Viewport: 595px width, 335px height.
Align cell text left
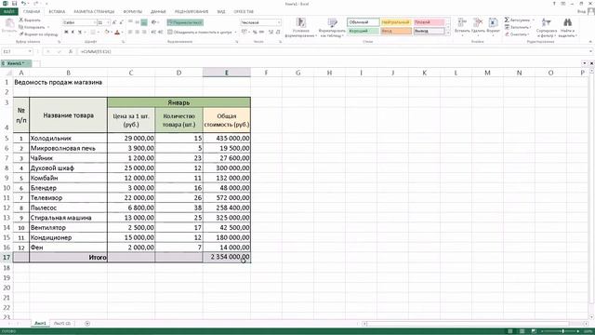pyautogui.click(x=130, y=33)
